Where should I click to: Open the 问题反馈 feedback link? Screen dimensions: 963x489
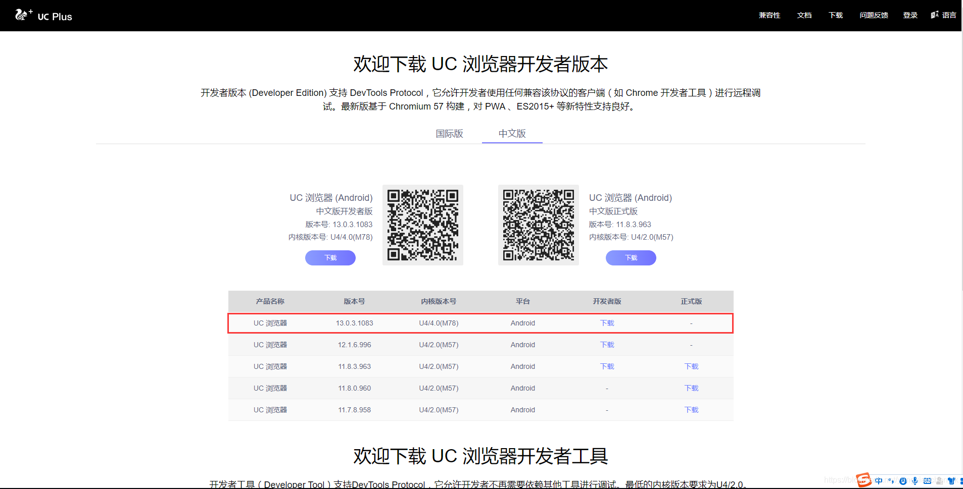[873, 15]
